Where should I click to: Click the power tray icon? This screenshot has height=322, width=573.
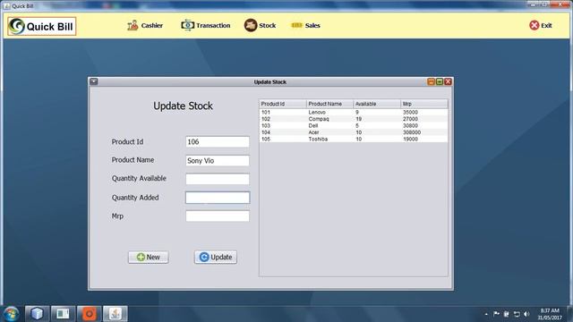pos(507,314)
